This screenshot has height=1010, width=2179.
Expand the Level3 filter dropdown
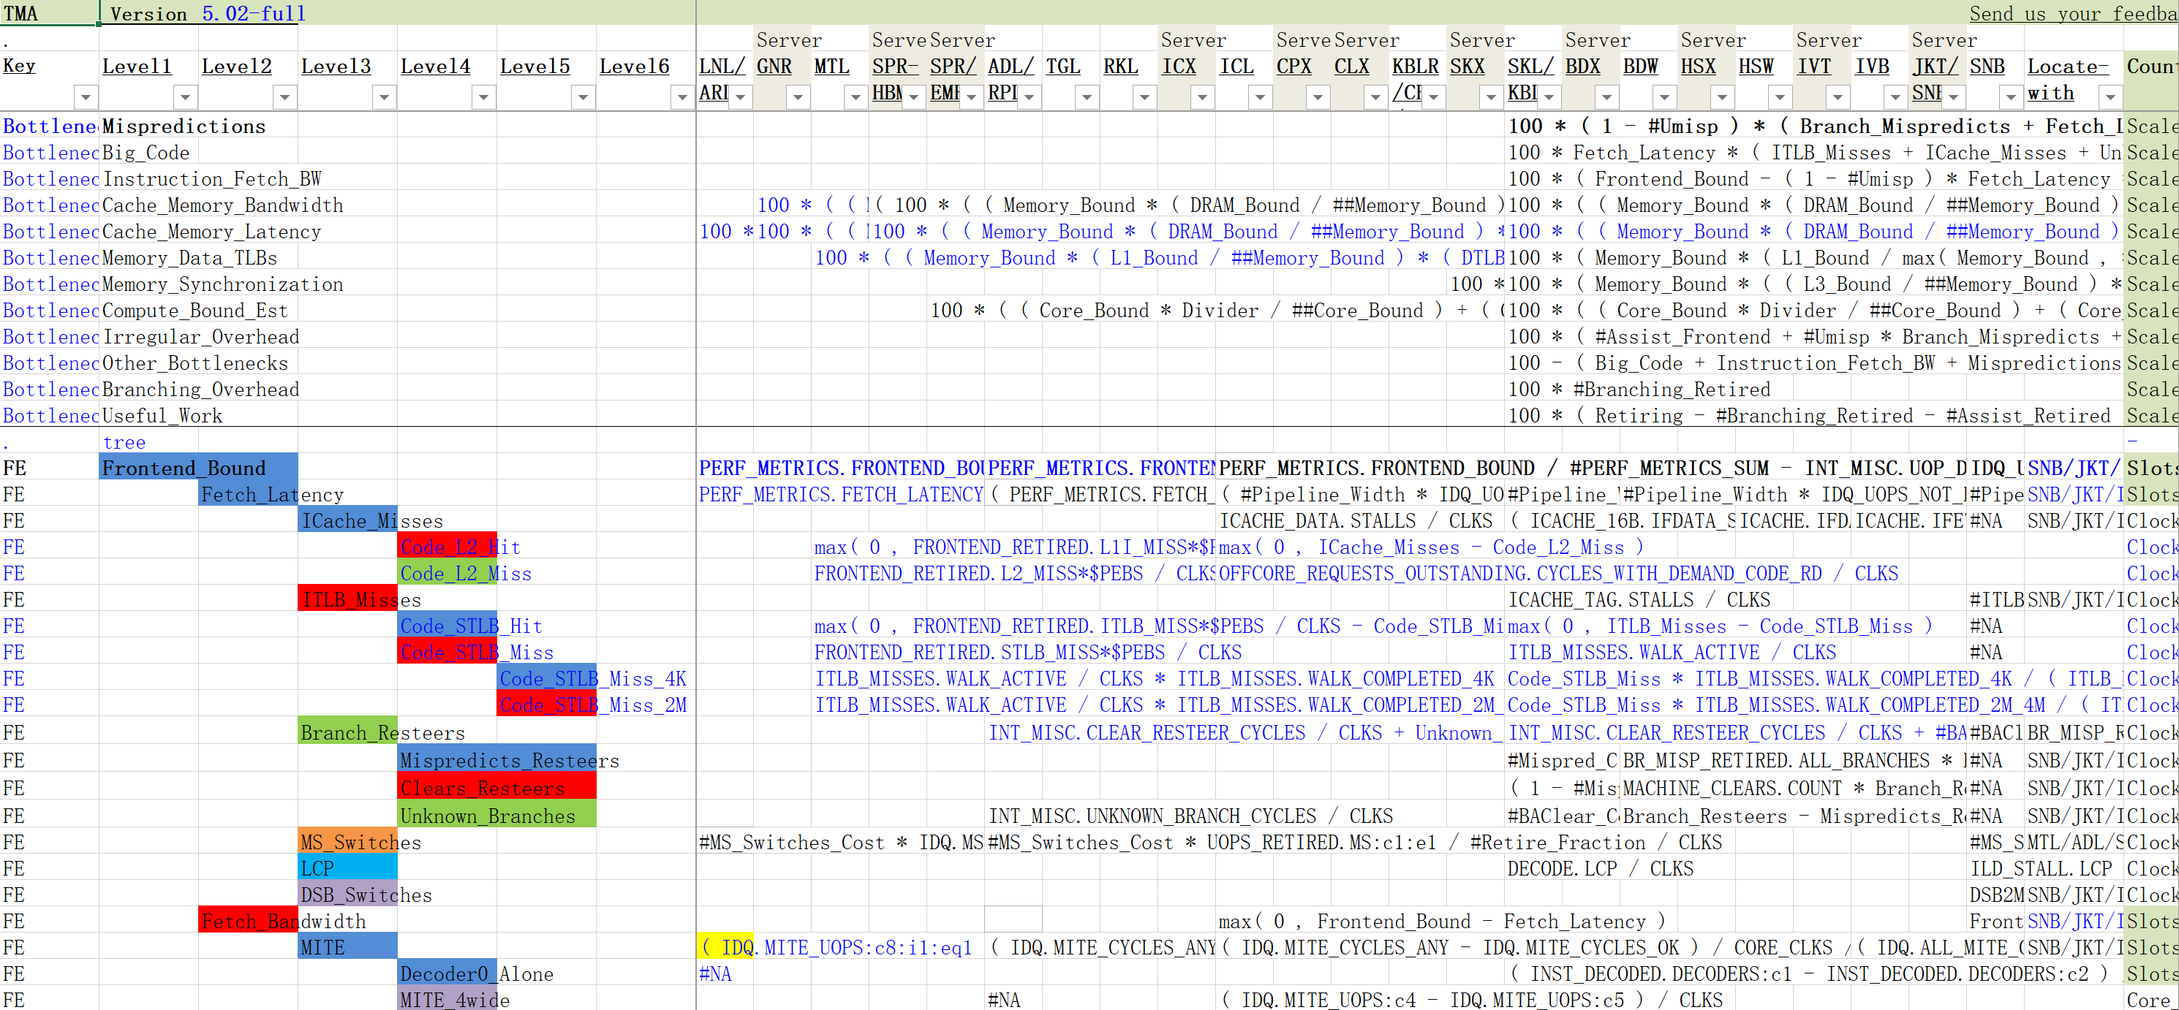coord(384,97)
